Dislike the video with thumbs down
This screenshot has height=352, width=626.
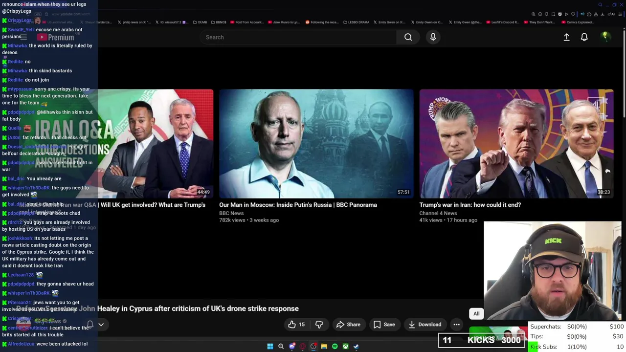click(319, 325)
